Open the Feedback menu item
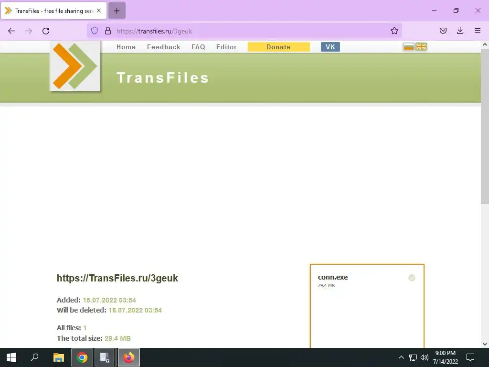The image size is (489, 367). 164,47
